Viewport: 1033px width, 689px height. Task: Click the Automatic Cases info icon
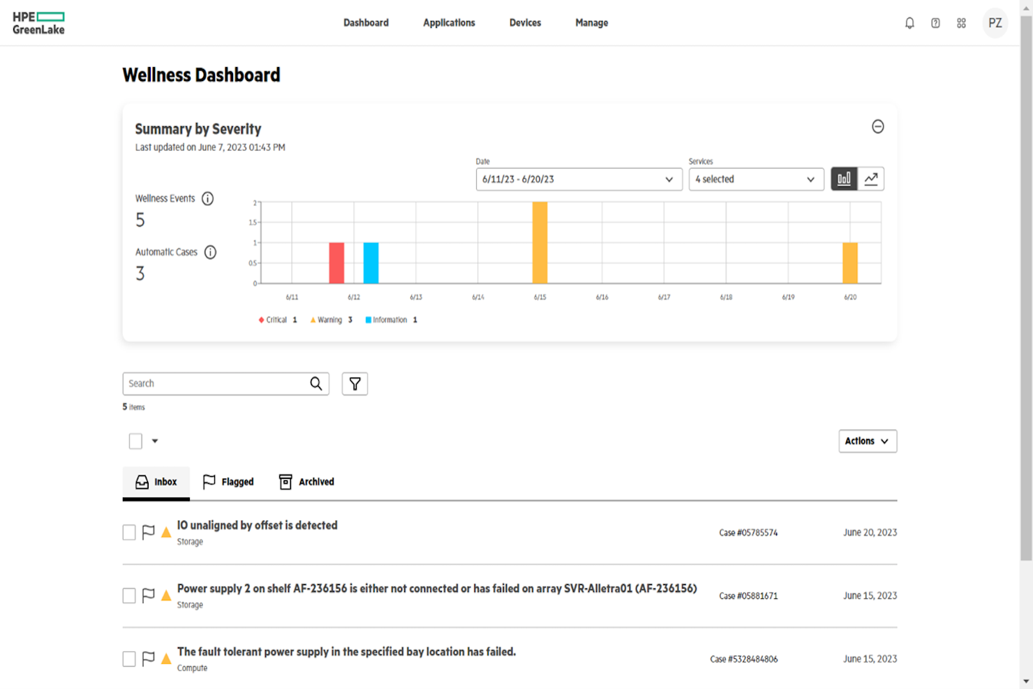coord(210,252)
